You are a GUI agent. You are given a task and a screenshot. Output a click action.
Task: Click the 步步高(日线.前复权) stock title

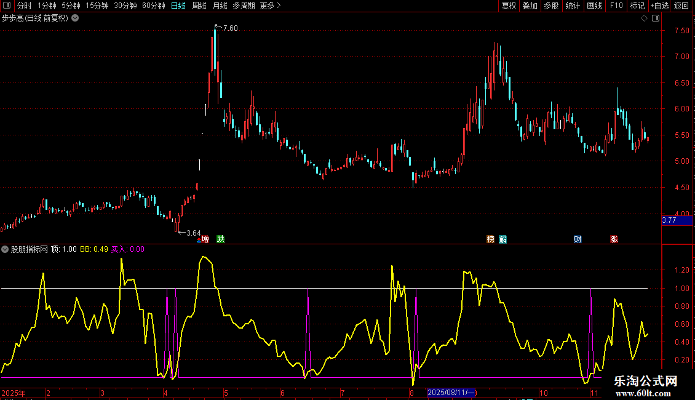[x=35, y=18]
